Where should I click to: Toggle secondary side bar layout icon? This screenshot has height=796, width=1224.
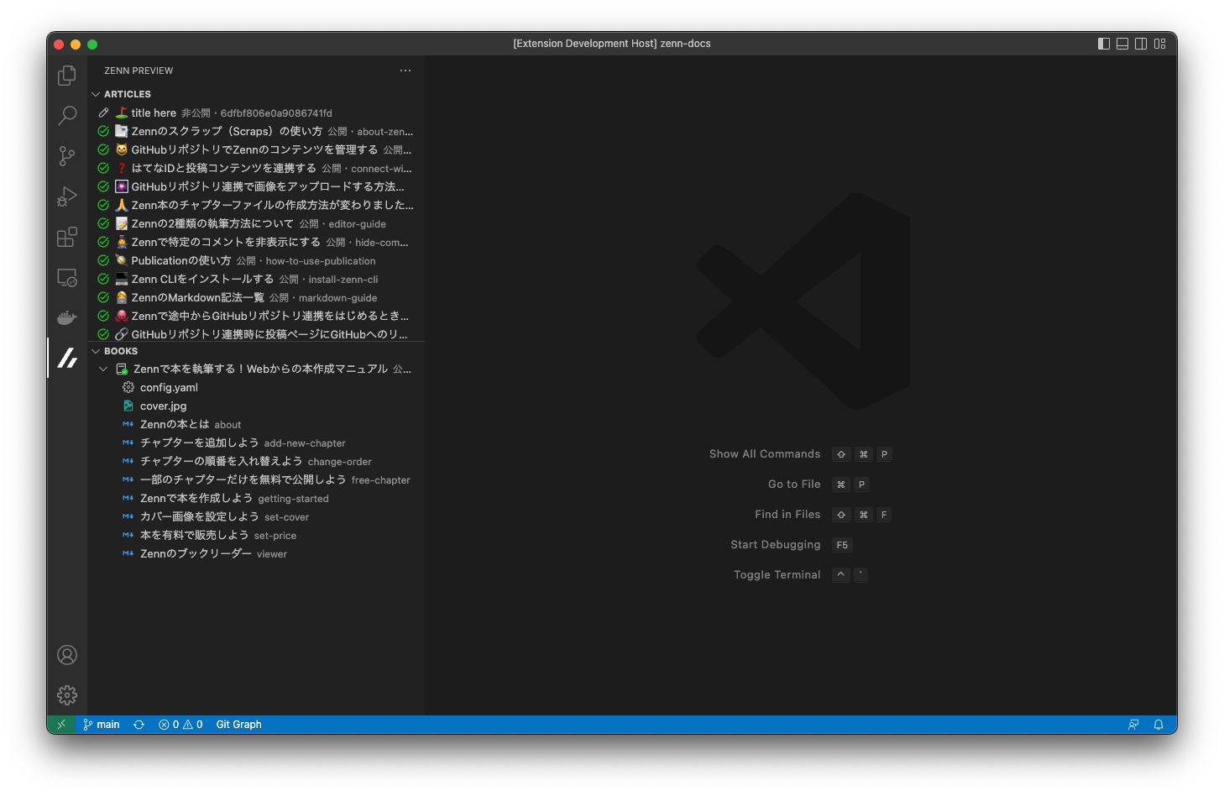1141,44
